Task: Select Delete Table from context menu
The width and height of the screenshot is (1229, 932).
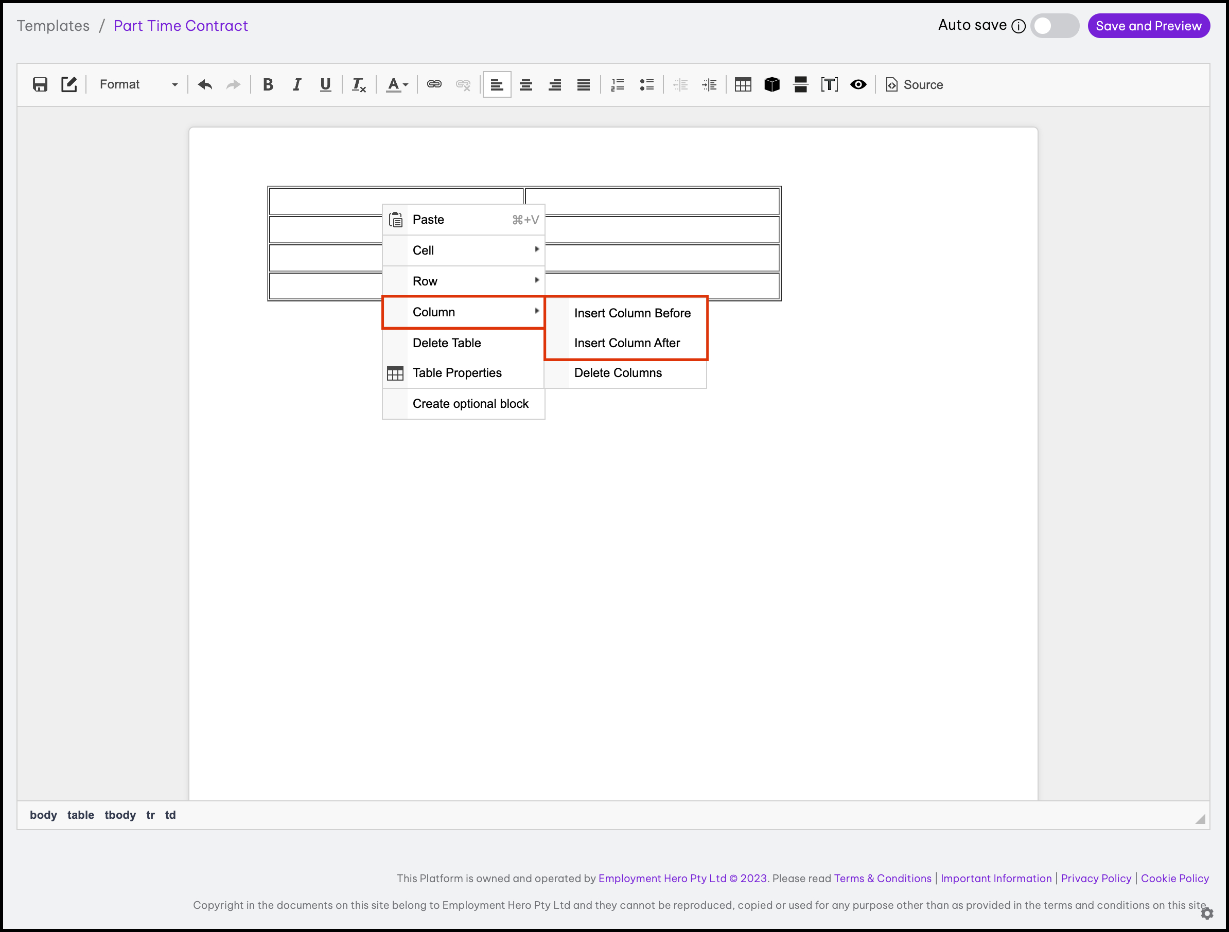Action: (447, 343)
